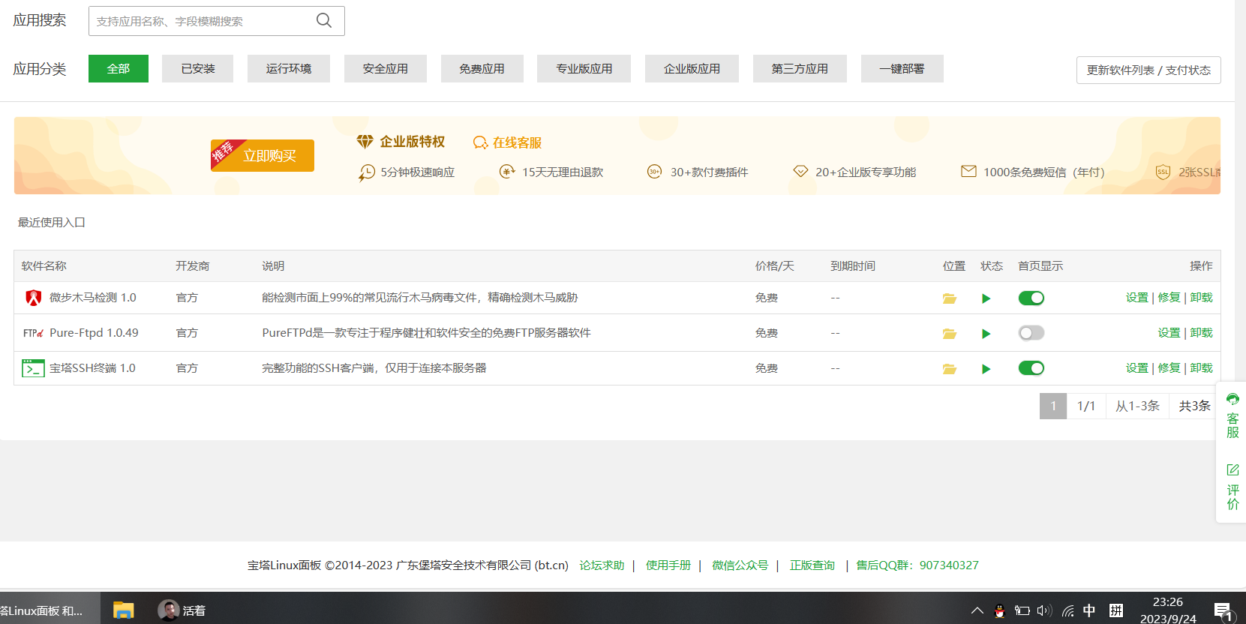The height and width of the screenshot is (624, 1246).
Task: Select the 全部 category tab
Action: click(119, 68)
